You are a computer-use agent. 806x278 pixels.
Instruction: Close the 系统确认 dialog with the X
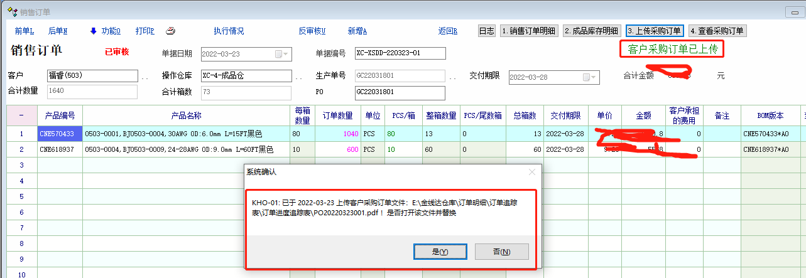[x=531, y=171]
